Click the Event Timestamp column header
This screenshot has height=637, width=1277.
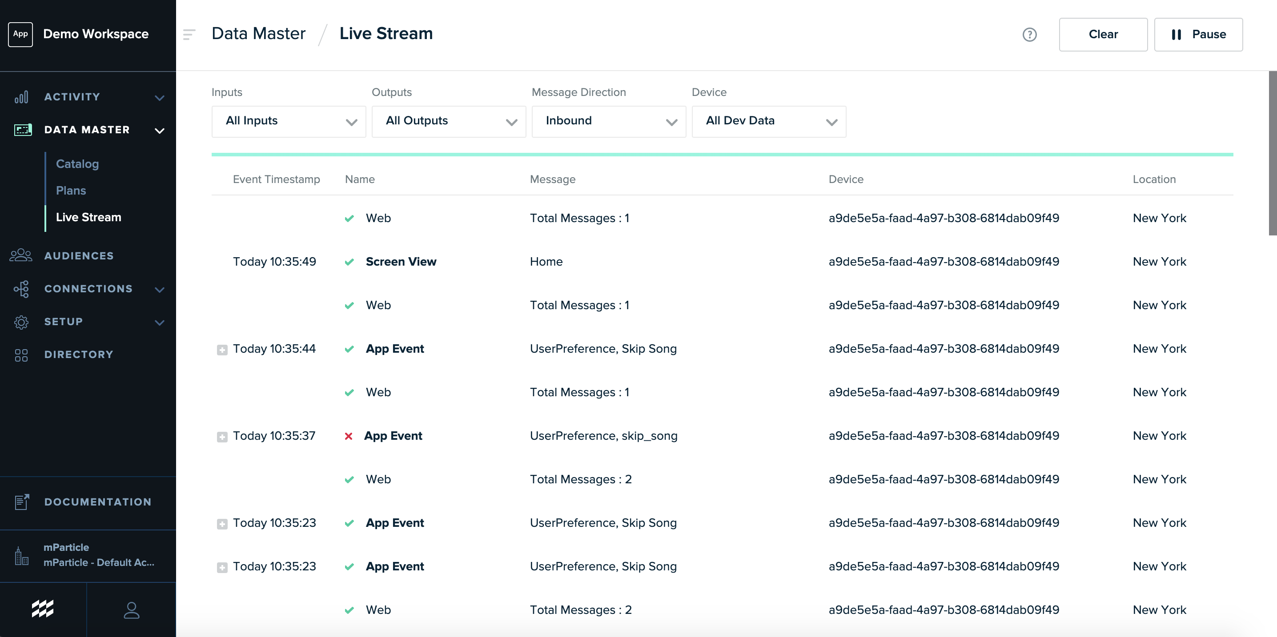[x=276, y=179]
